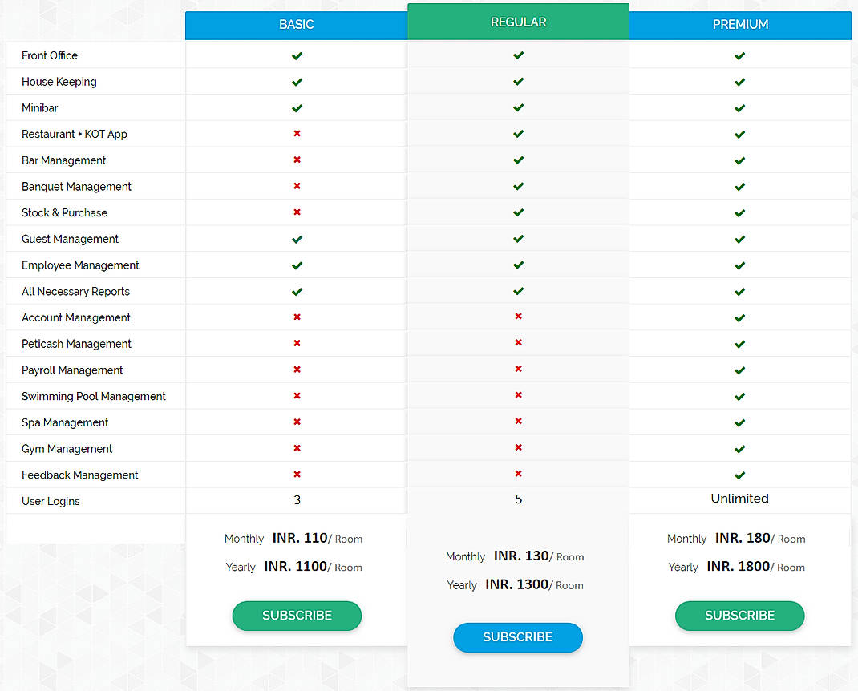Switch to the PREMIUM plan column

click(x=739, y=25)
